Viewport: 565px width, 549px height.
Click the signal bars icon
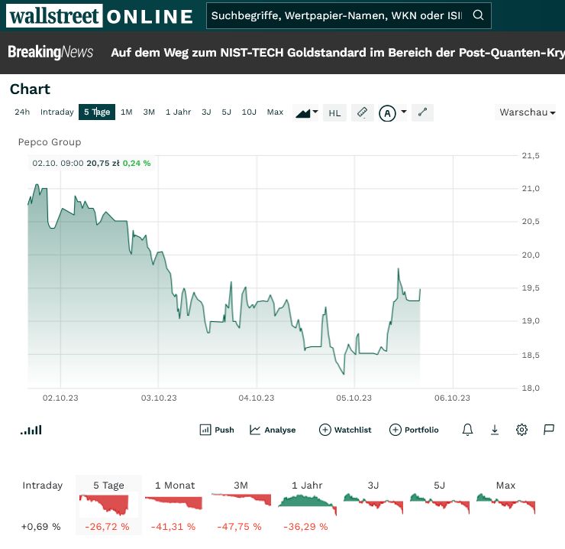(x=31, y=430)
